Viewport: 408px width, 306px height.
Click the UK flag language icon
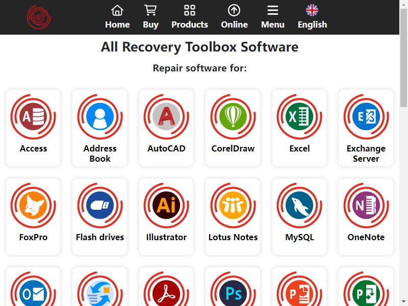tap(312, 10)
